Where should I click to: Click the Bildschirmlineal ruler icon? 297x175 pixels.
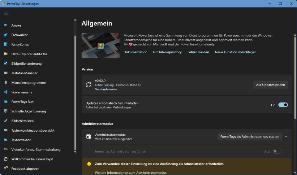(x=6, y=121)
